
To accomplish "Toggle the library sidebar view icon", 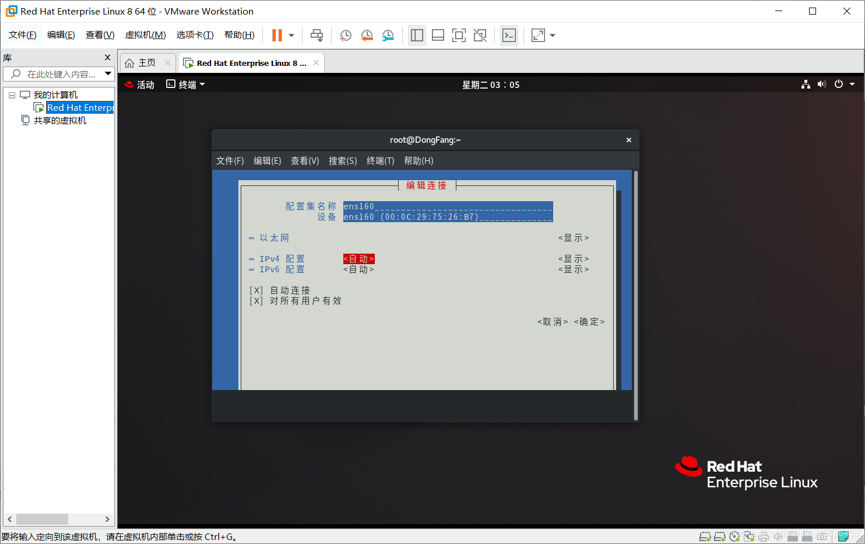I will 417,36.
